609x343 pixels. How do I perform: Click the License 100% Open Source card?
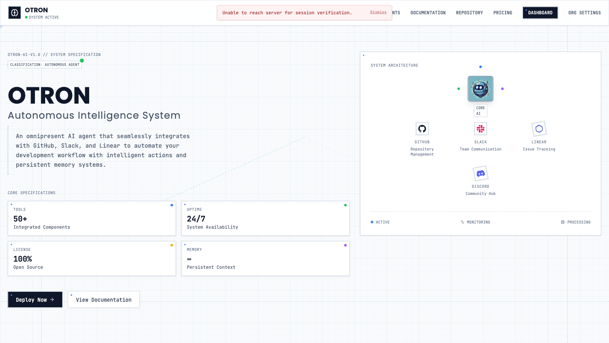click(x=92, y=258)
